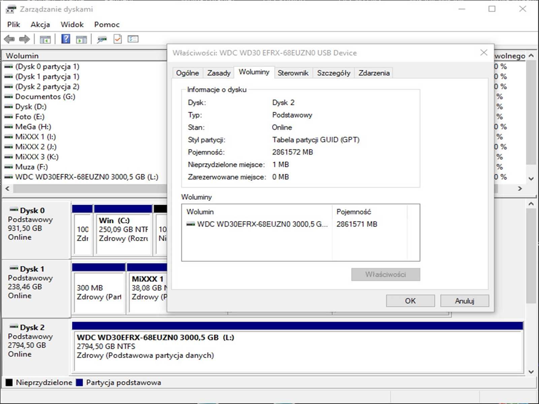Screen dimensions: 539x404
Task: Open the Plik menu
Action: 13,25
